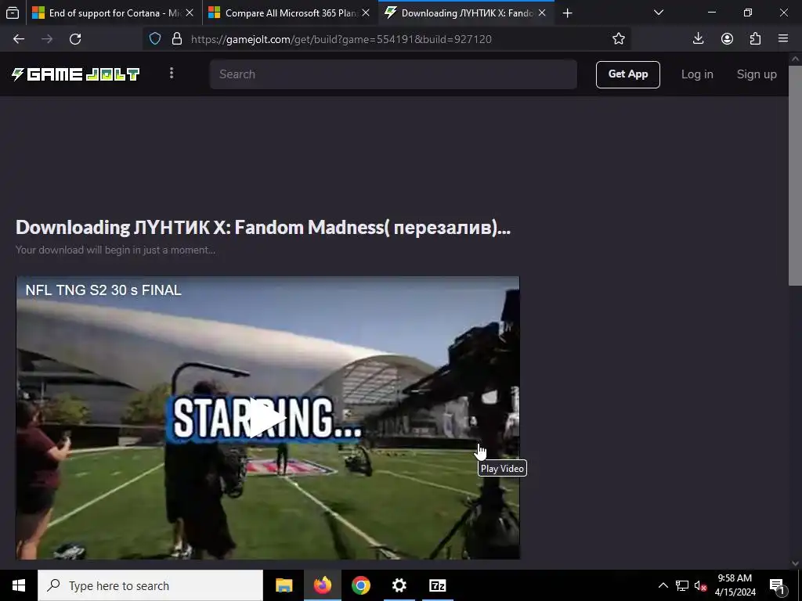Open the extensions puzzle icon
The height and width of the screenshot is (601, 802).
click(x=755, y=39)
